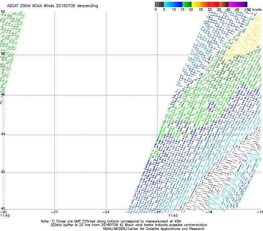Click the note 'Times are GMT'
The width and height of the screenshot is (263, 231).
click(x=68, y=221)
